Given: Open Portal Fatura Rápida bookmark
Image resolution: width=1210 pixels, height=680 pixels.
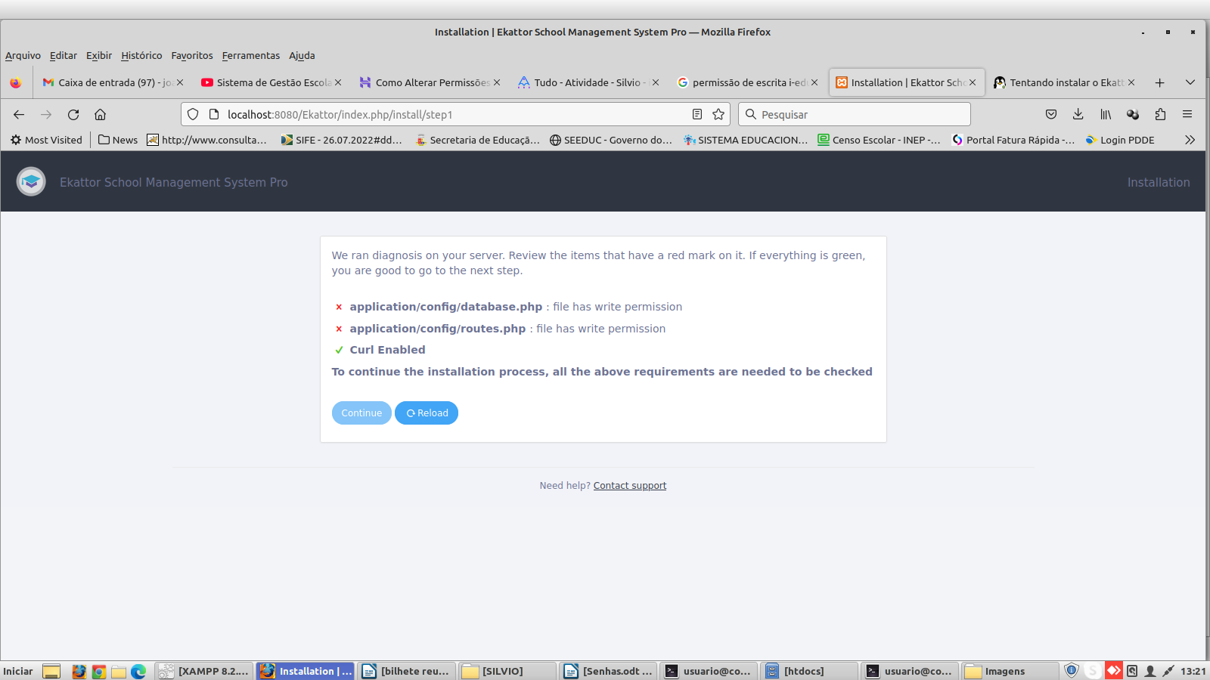Looking at the screenshot, I should tap(1013, 140).
